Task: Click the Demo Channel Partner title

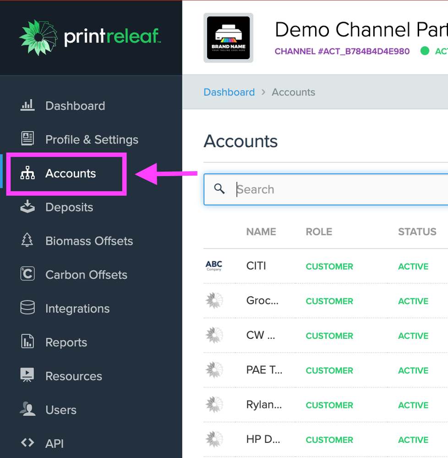Action: 361,30
